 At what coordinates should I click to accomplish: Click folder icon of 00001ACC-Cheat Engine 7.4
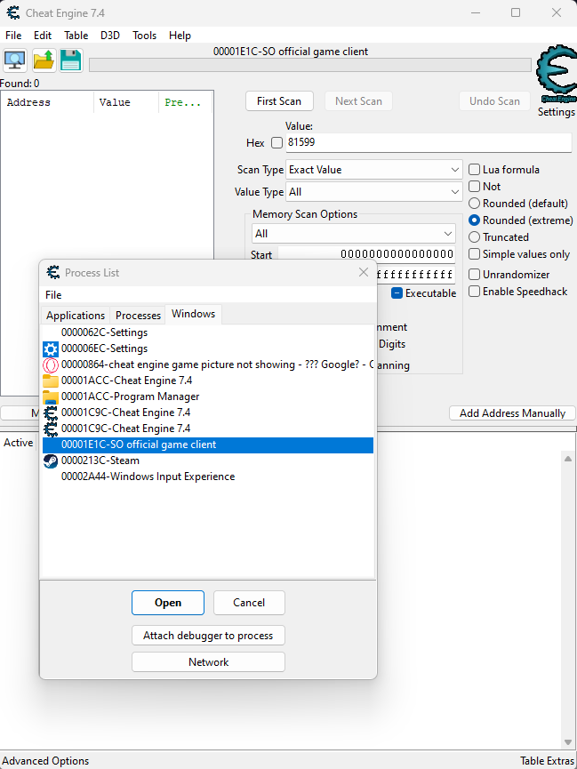point(51,381)
